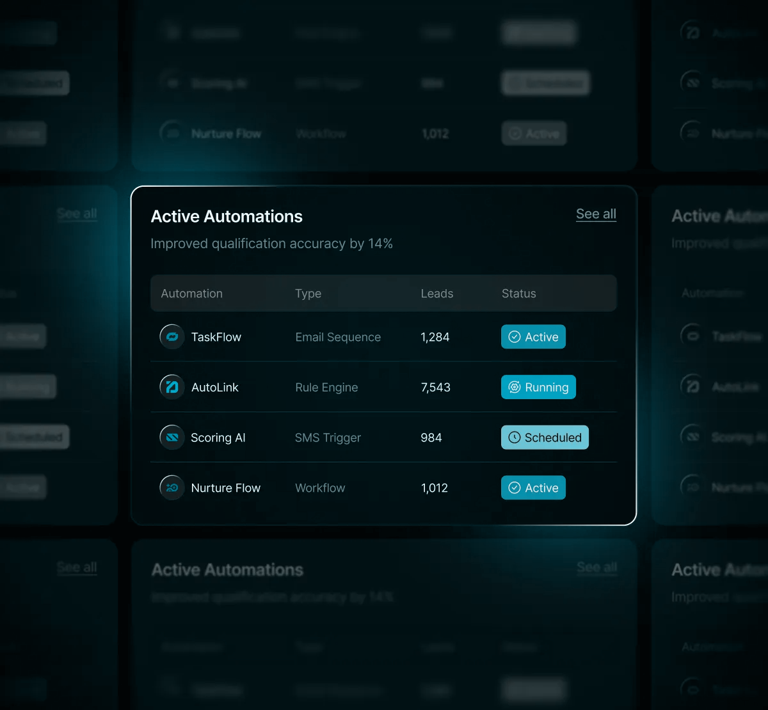Click the 7,543 leads count for AutoLink
Image resolution: width=768 pixels, height=710 pixels.
[x=435, y=387]
